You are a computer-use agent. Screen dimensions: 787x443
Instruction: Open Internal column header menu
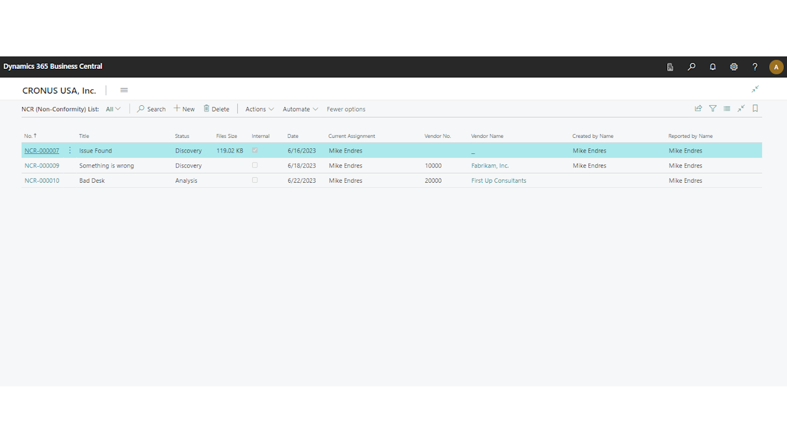point(261,136)
